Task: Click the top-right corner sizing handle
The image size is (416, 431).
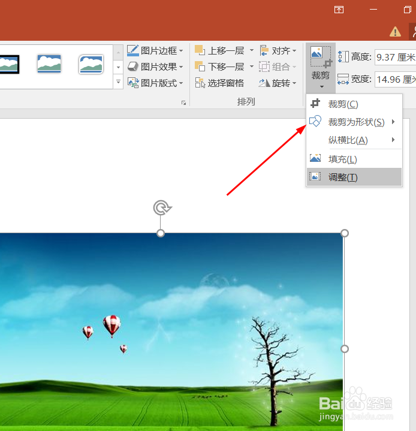Action: click(345, 233)
